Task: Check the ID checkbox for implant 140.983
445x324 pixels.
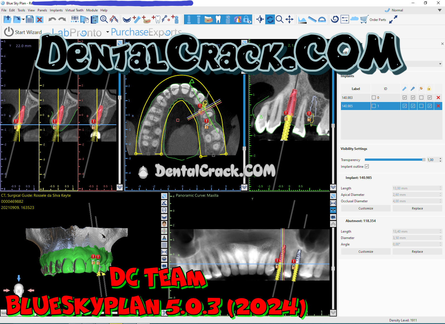Action: click(x=374, y=98)
